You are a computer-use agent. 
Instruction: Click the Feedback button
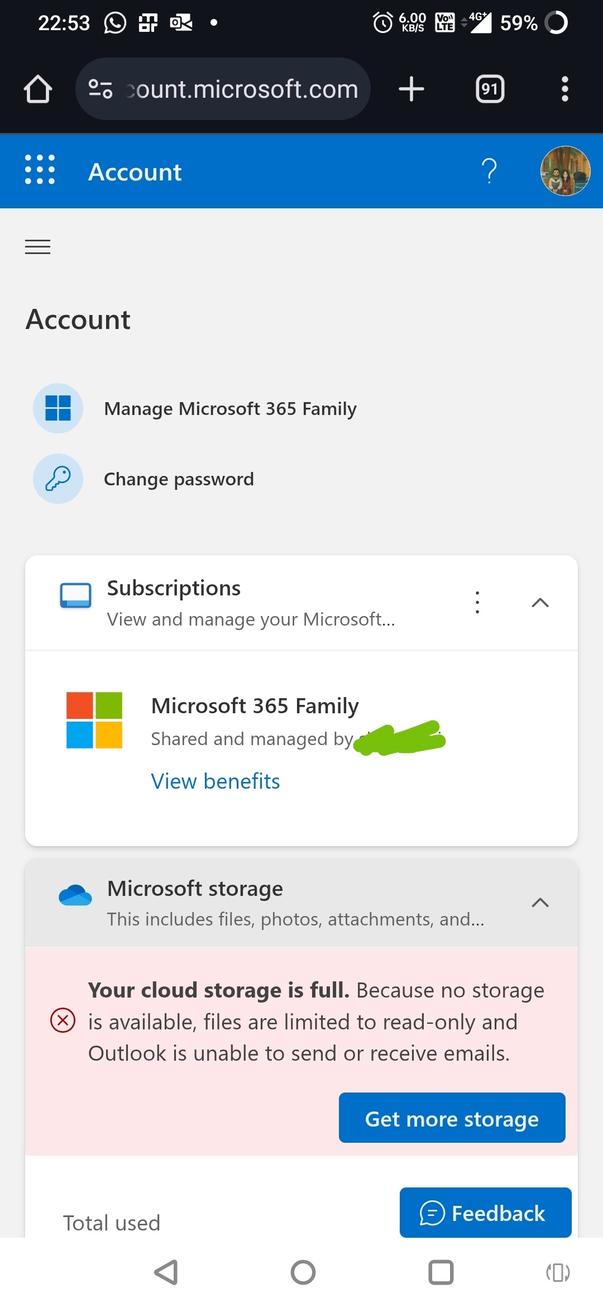(485, 1213)
